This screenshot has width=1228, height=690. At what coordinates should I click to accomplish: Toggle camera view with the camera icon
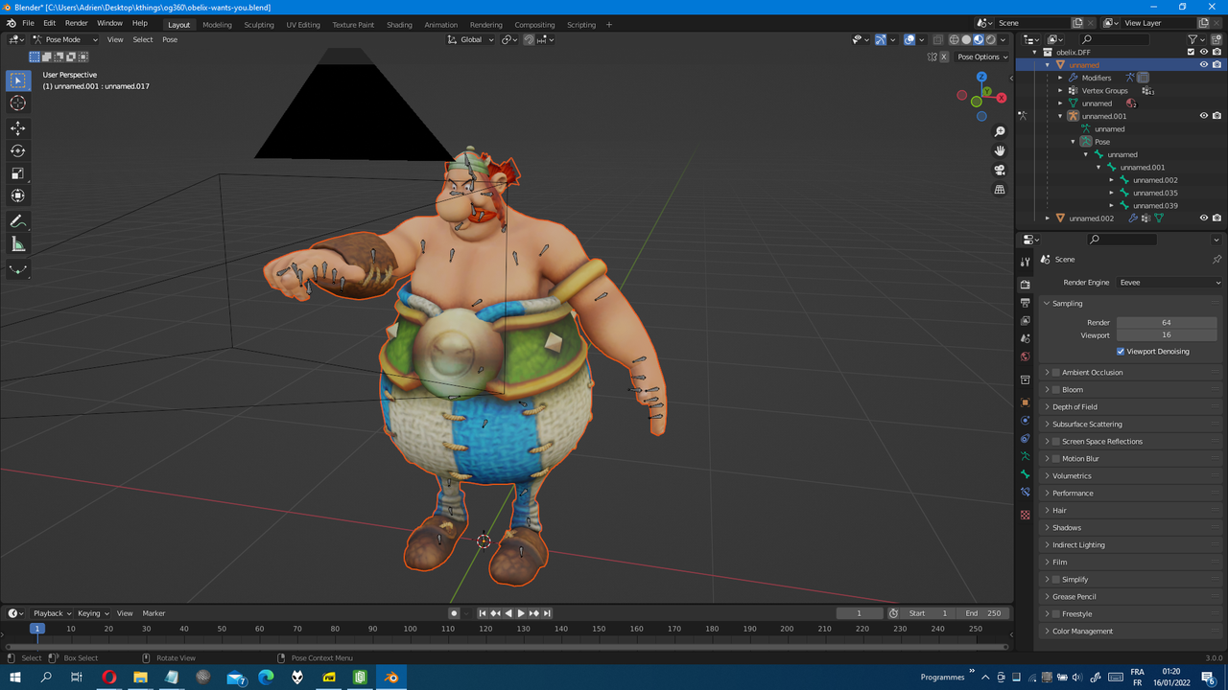coord(1000,170)
